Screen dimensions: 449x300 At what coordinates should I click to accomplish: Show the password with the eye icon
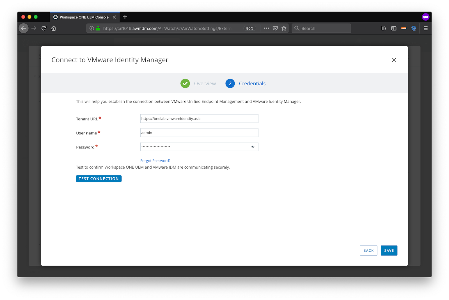pos(253,147)
